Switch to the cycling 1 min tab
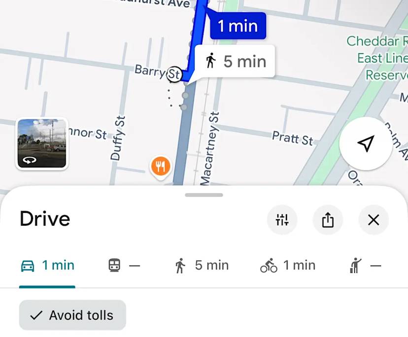Image resolution: width=408 pixels, height=337 pixels. [x=288, y=266]
